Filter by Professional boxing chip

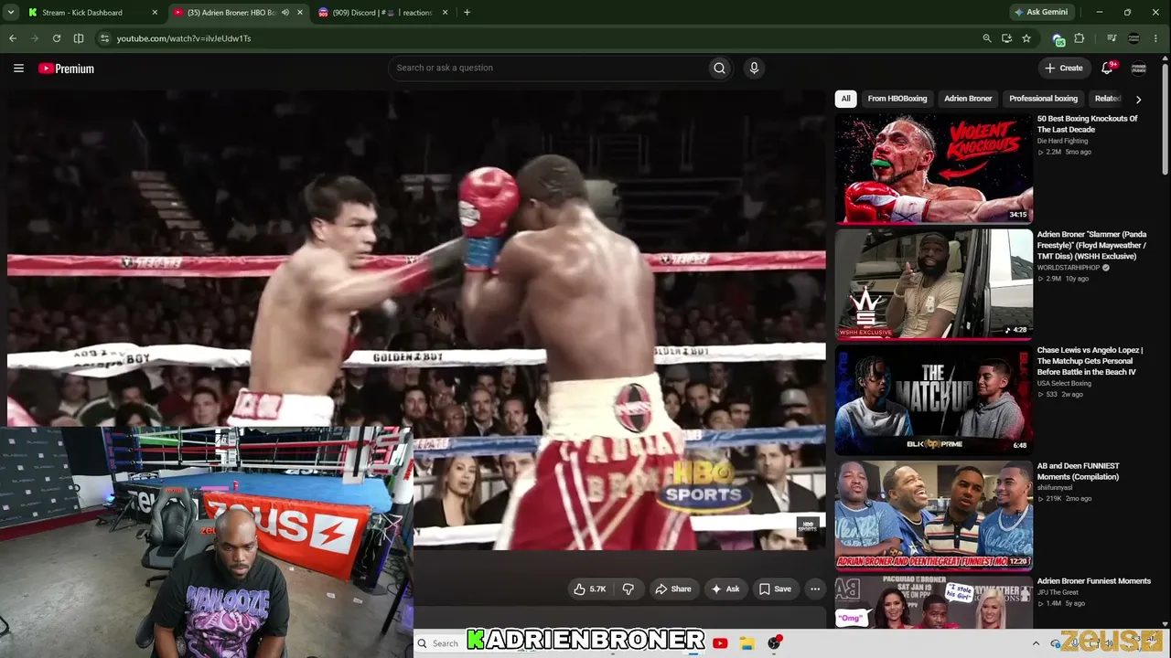1043,99
